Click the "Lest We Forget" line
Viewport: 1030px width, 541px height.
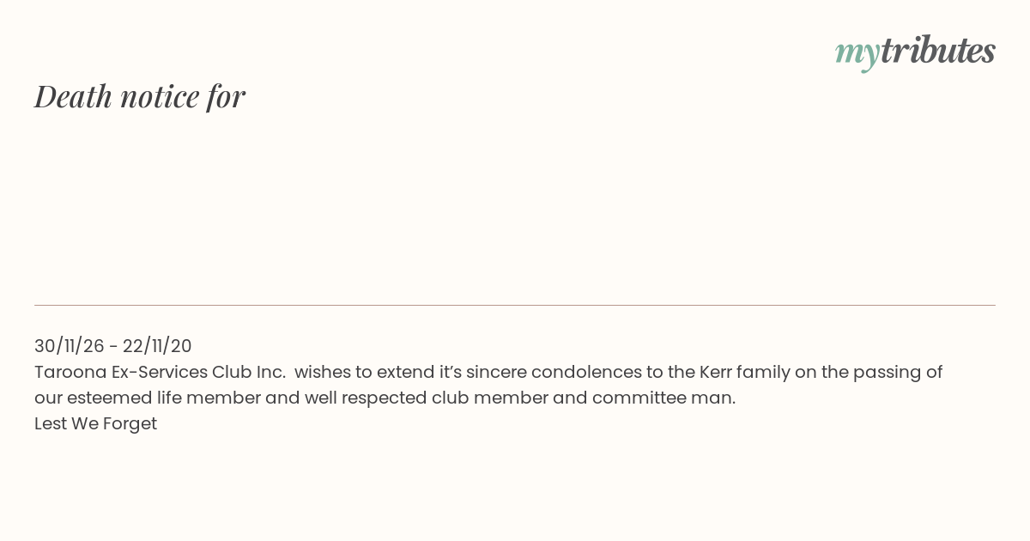[95, 423]
